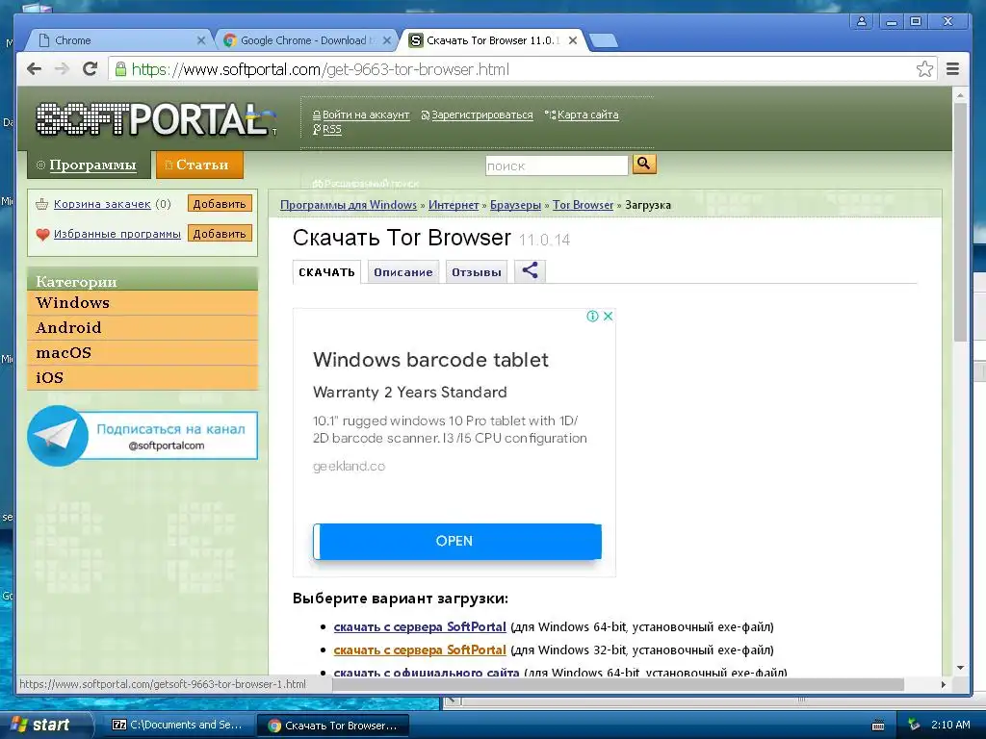Screen dimensions: 986x739
Task: Bookmark this page with the star icon
Action: pyautogui.click(x=924, y=69)
